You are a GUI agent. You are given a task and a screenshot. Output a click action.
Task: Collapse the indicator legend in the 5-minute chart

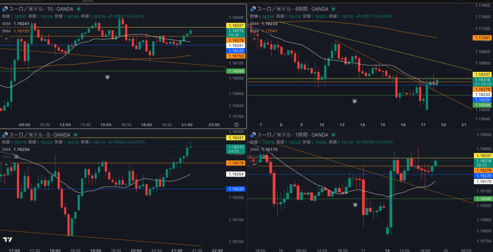coord(7,165)
